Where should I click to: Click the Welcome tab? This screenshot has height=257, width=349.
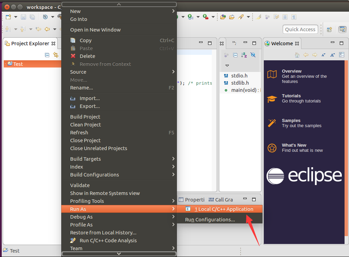(x=282, y=44)
